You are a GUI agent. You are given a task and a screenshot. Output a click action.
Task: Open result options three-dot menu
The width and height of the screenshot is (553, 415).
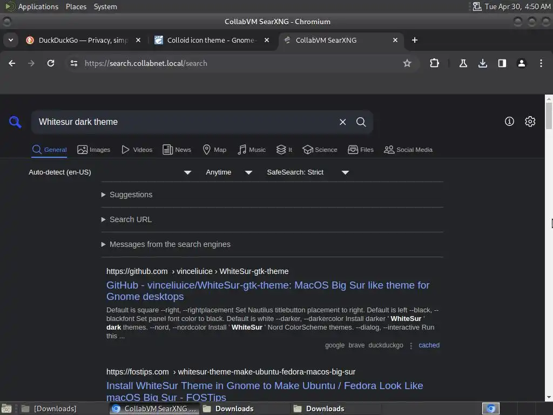click(411, 345)
